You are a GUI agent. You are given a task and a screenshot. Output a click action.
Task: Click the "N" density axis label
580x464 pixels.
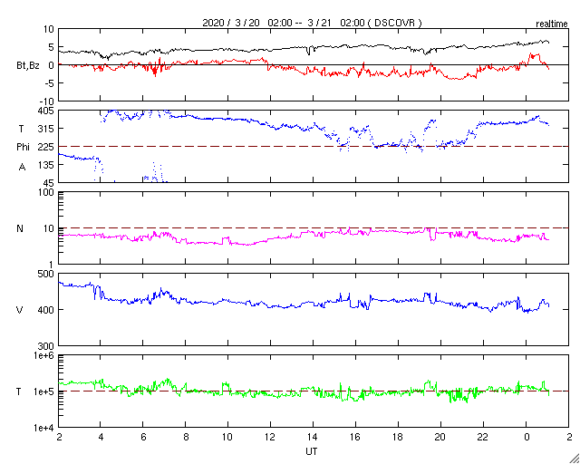coord(20,228)
